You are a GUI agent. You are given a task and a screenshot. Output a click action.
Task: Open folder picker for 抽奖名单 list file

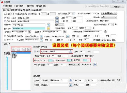coord(48,28)
